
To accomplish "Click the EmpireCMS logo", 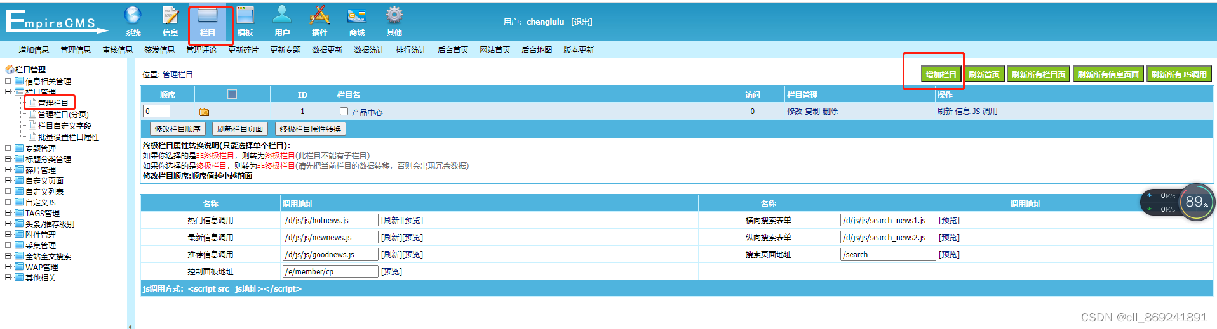I will pos(56,21).
